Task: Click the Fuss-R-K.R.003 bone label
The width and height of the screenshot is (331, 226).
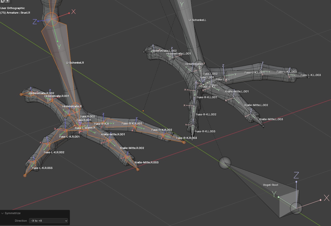Action: 187,138
